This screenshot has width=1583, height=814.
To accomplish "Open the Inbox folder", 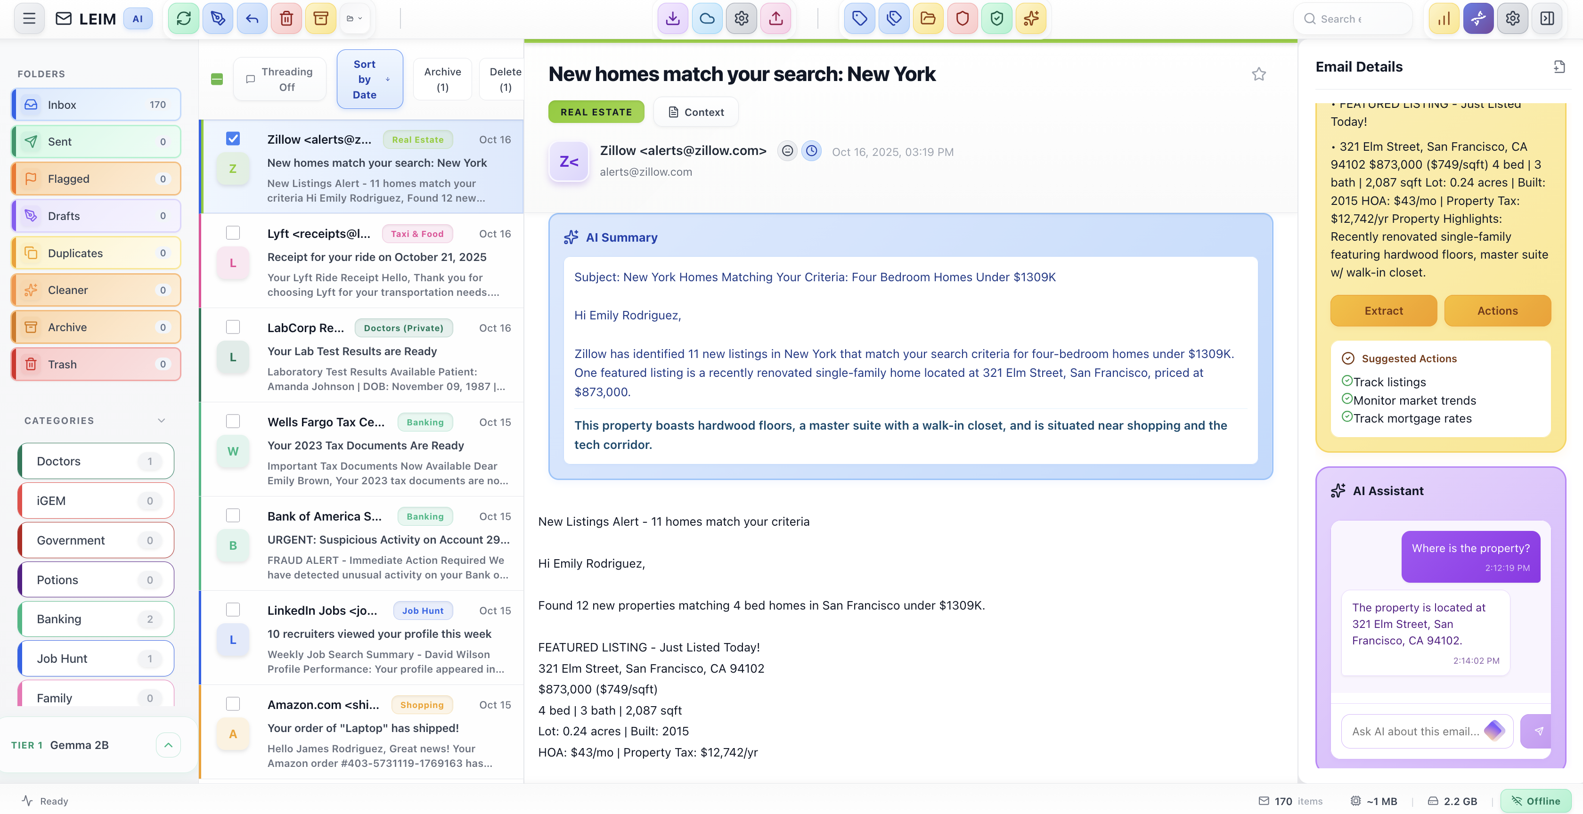I will [x=95, y=104].
